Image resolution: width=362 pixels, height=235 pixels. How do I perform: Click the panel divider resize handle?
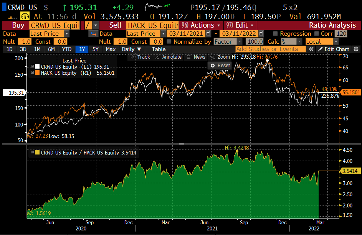pyautogui.click(x=182, y=144)
